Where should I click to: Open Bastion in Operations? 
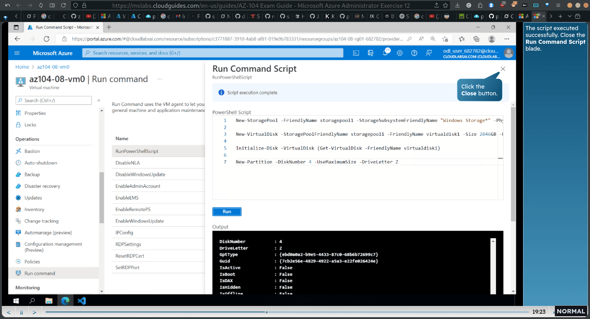click(32, 151)
